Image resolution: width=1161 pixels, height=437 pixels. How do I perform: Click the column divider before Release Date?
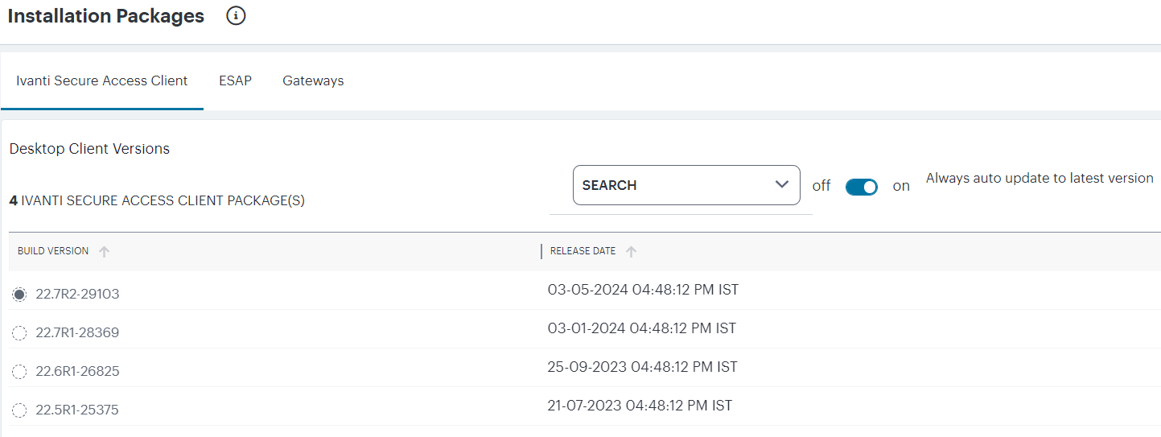[541, 251]
